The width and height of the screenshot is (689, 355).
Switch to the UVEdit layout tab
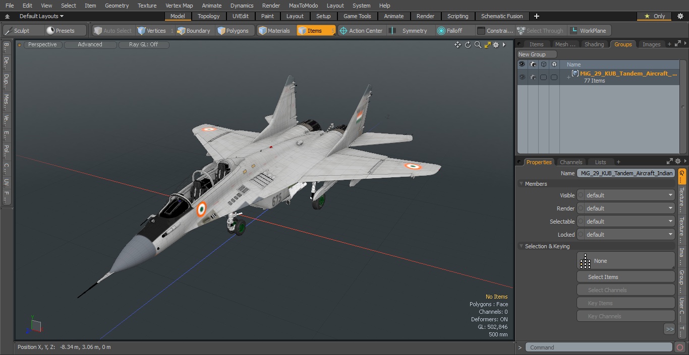[241, 16]
